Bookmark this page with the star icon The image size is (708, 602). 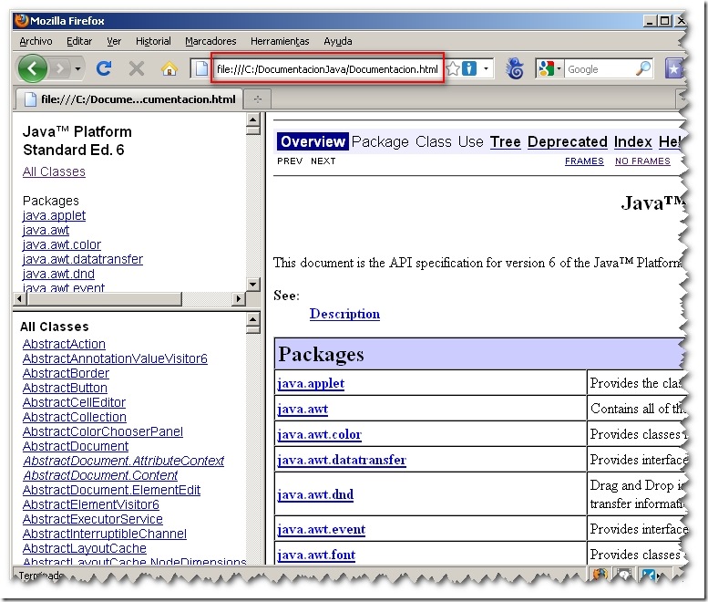[x=453, y=69]
